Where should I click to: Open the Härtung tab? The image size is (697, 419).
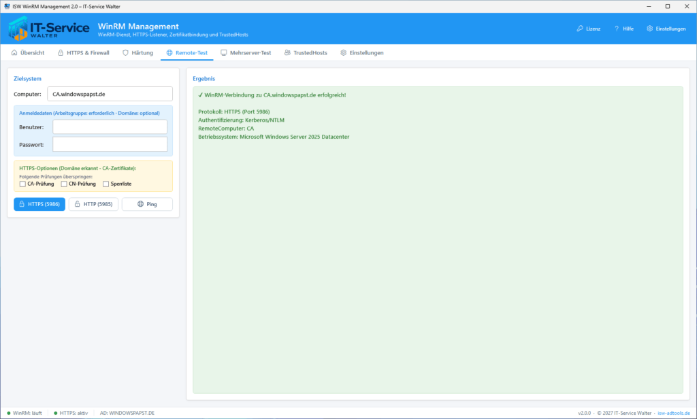[x=137, y=52]
